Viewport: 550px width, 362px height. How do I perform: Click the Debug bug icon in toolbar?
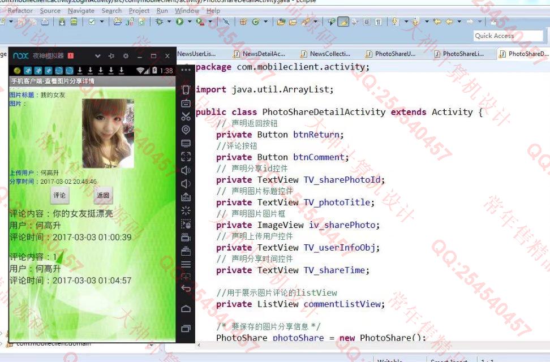pyautogui.click(x=159, y=22)
